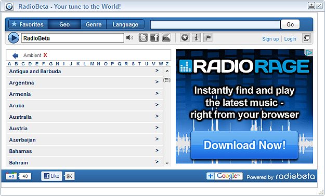Jump to letter M in alphabet index
Viewport: 325px width, 196px height.
pyautogui.click(x=92, y=64)
